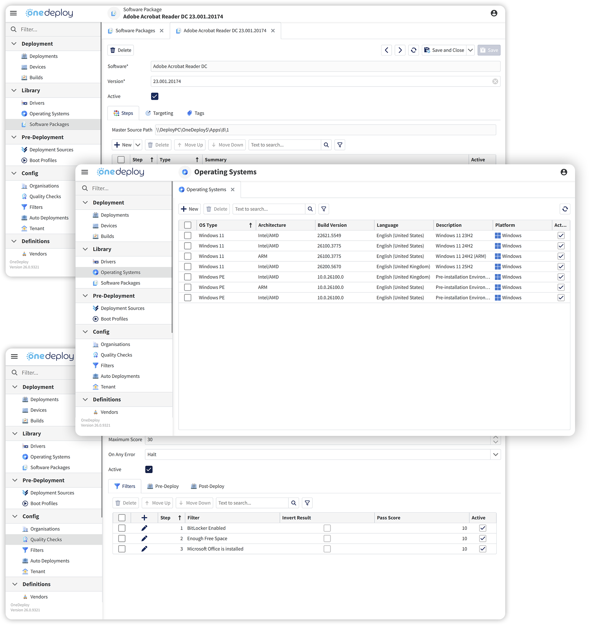Toggle Invert Result for Enough Free Space
The image size is (589, 625).
tap(327, 539)
